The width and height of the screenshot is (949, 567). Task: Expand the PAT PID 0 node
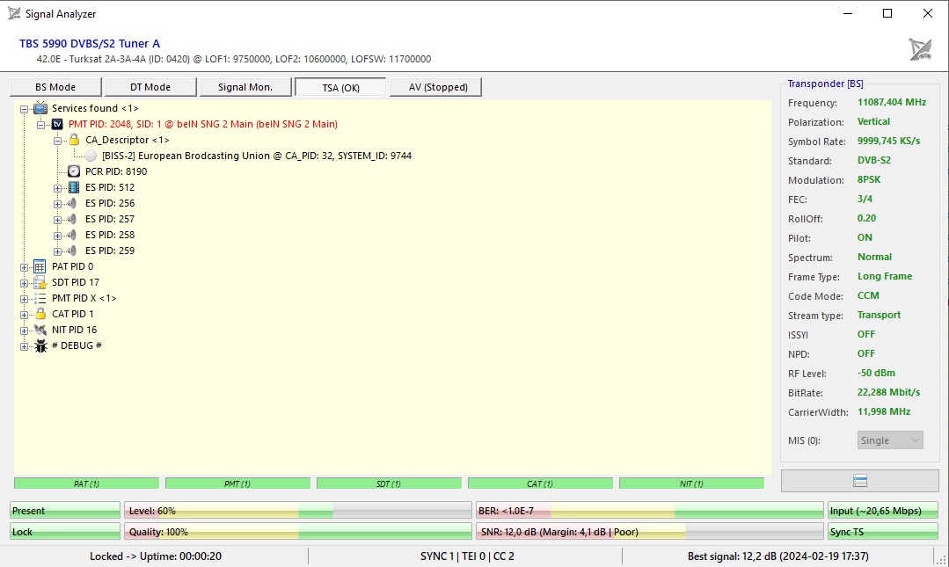tap(25, 267)
